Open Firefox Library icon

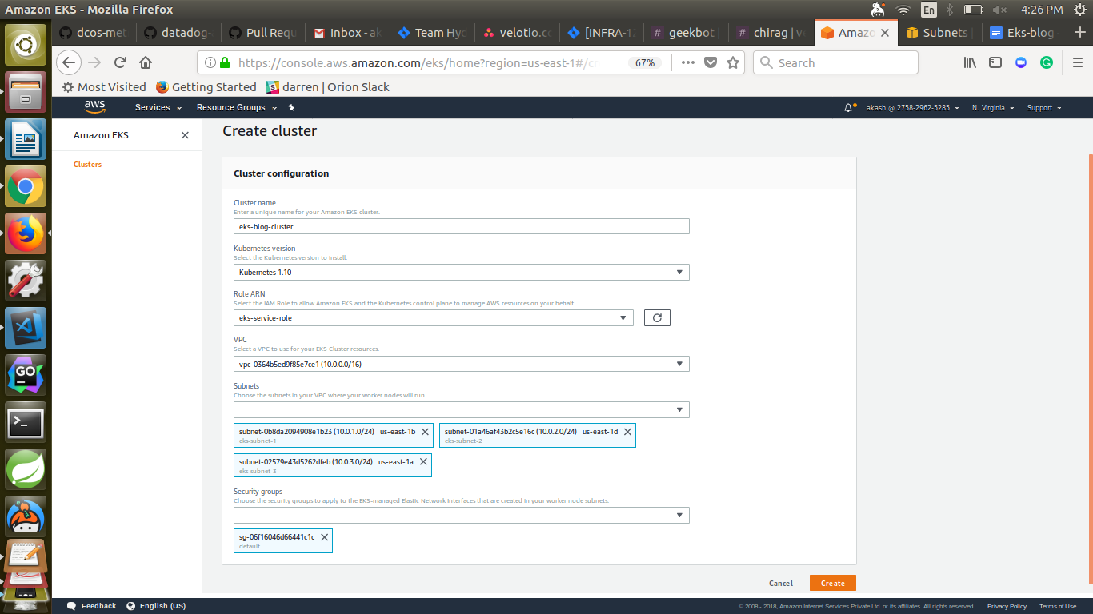pos(970,62)
